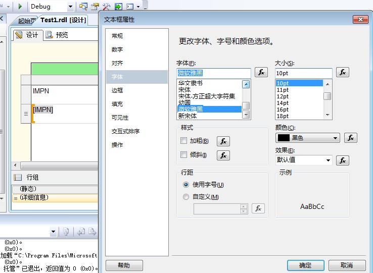The width and height of the screenshot is (373, 273).
Task: Switch to the Test1.rdl [设计] document tab
Action: click(63, 20)
